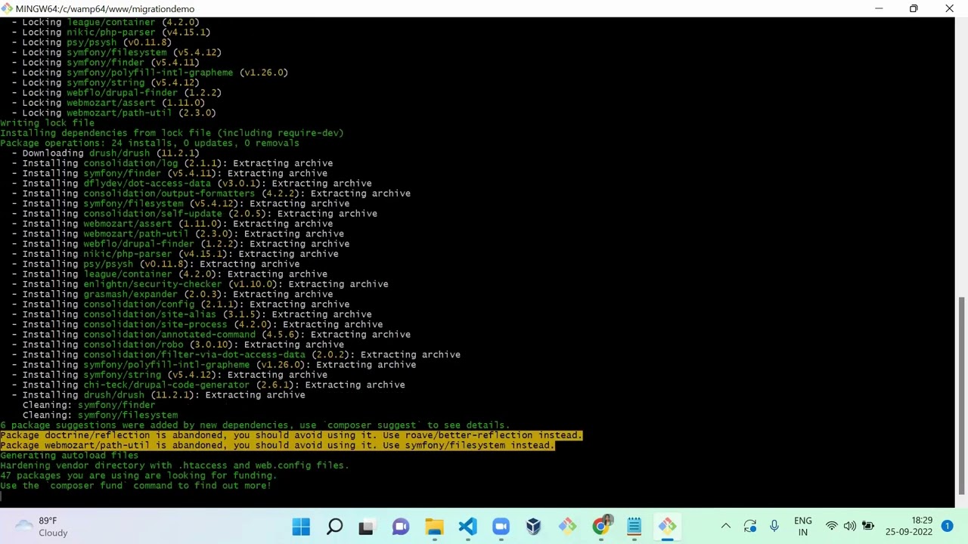This screenshot has width=968, height=544.
Task: Open the weather widget showing 89°F Cloudy
Action: [42, 527]
